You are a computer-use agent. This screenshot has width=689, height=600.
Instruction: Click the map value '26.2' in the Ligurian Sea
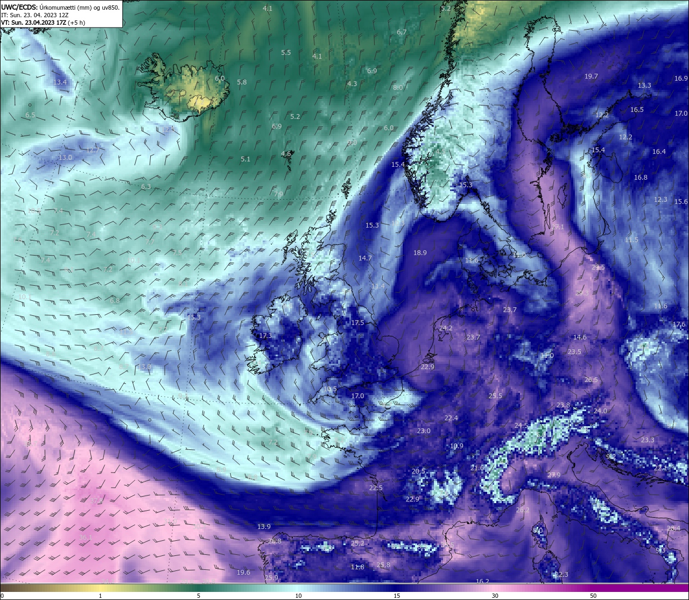click(523, 510)
